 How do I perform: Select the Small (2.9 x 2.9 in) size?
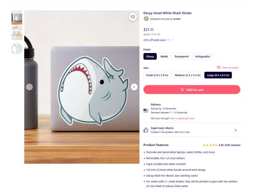click(157, 75)
